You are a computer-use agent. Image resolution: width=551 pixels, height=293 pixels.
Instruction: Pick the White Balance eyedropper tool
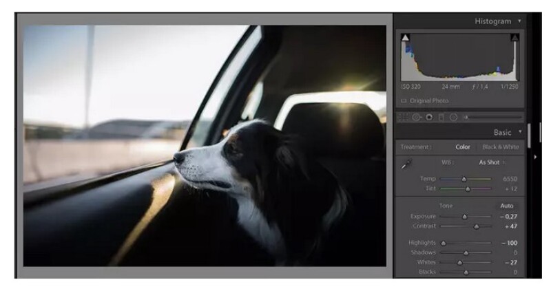pyautogui.click(x=407, y=164)
